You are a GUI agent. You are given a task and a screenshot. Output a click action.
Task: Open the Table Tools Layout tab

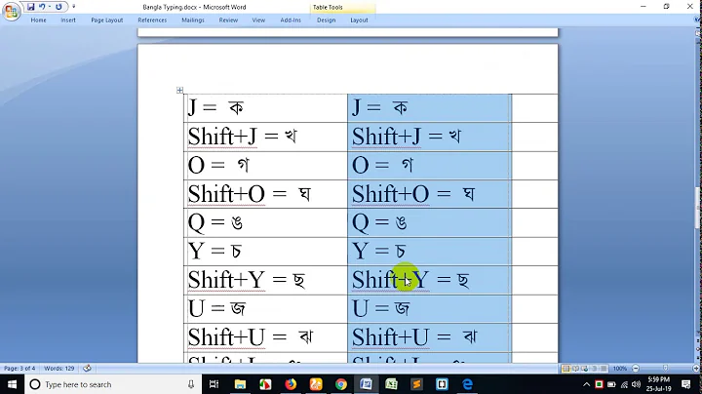(359, 20)
